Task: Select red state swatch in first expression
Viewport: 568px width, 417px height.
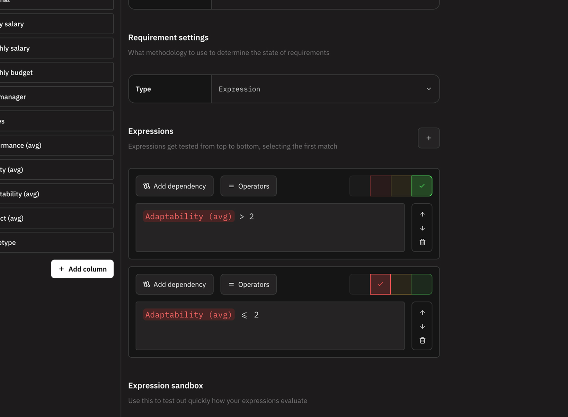Action: click(x=380, y=186)
